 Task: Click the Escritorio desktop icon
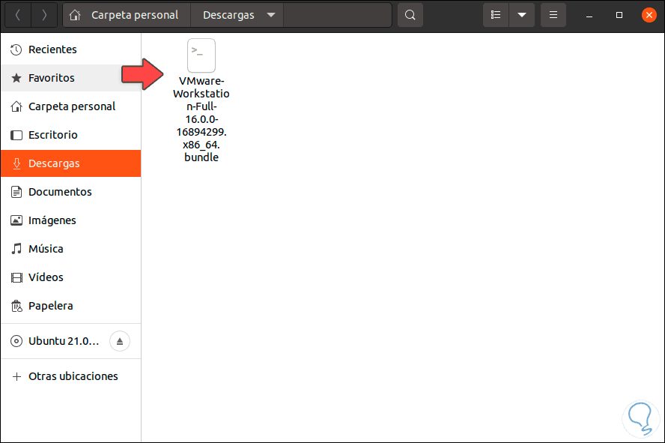pos(16,135)
